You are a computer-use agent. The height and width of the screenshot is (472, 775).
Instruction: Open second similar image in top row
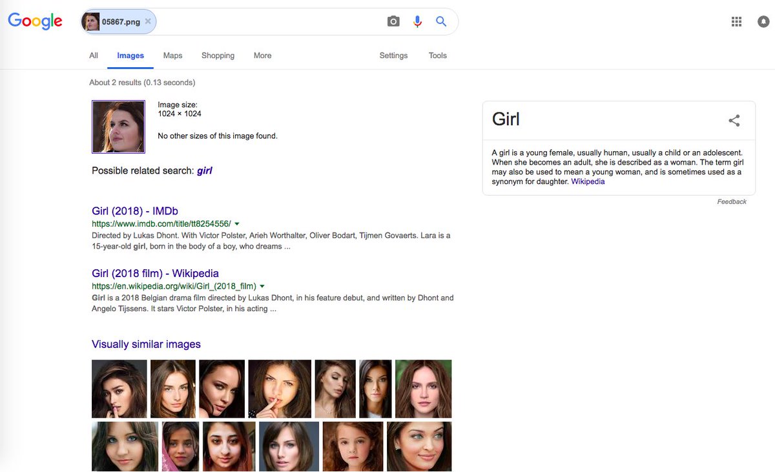pos(173,389)
